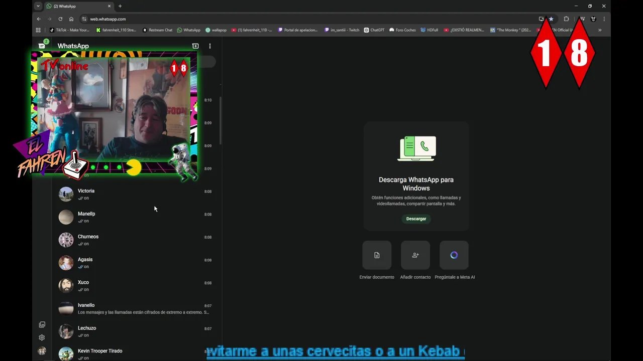This screenshot has width=643, height=361.
Task: Open own profile picture in the WhatsApp sidebar
Action: (42, 351)
